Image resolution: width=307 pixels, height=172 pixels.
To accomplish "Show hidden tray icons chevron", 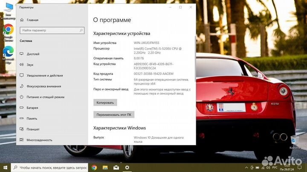I will coord(246,168).
